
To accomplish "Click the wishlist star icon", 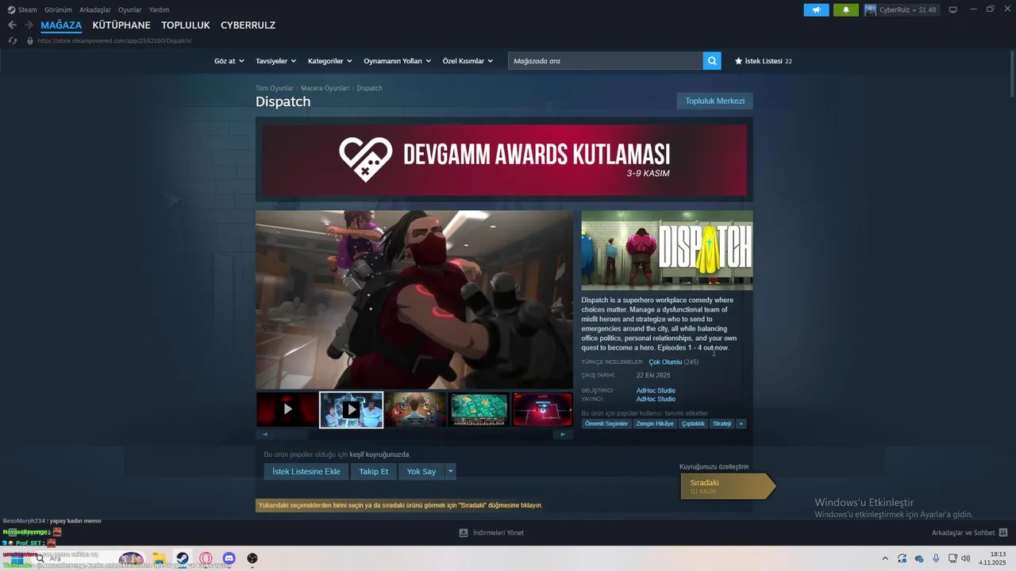I will coord(738,61).
